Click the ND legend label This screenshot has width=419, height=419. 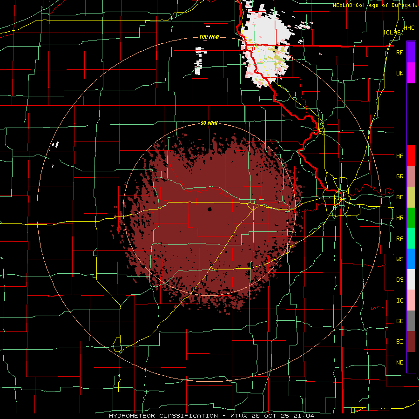(x=399, y=363)
